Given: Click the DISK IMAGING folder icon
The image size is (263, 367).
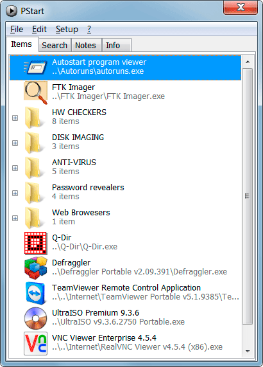Looking at the screenshot, I should (34, 143).
